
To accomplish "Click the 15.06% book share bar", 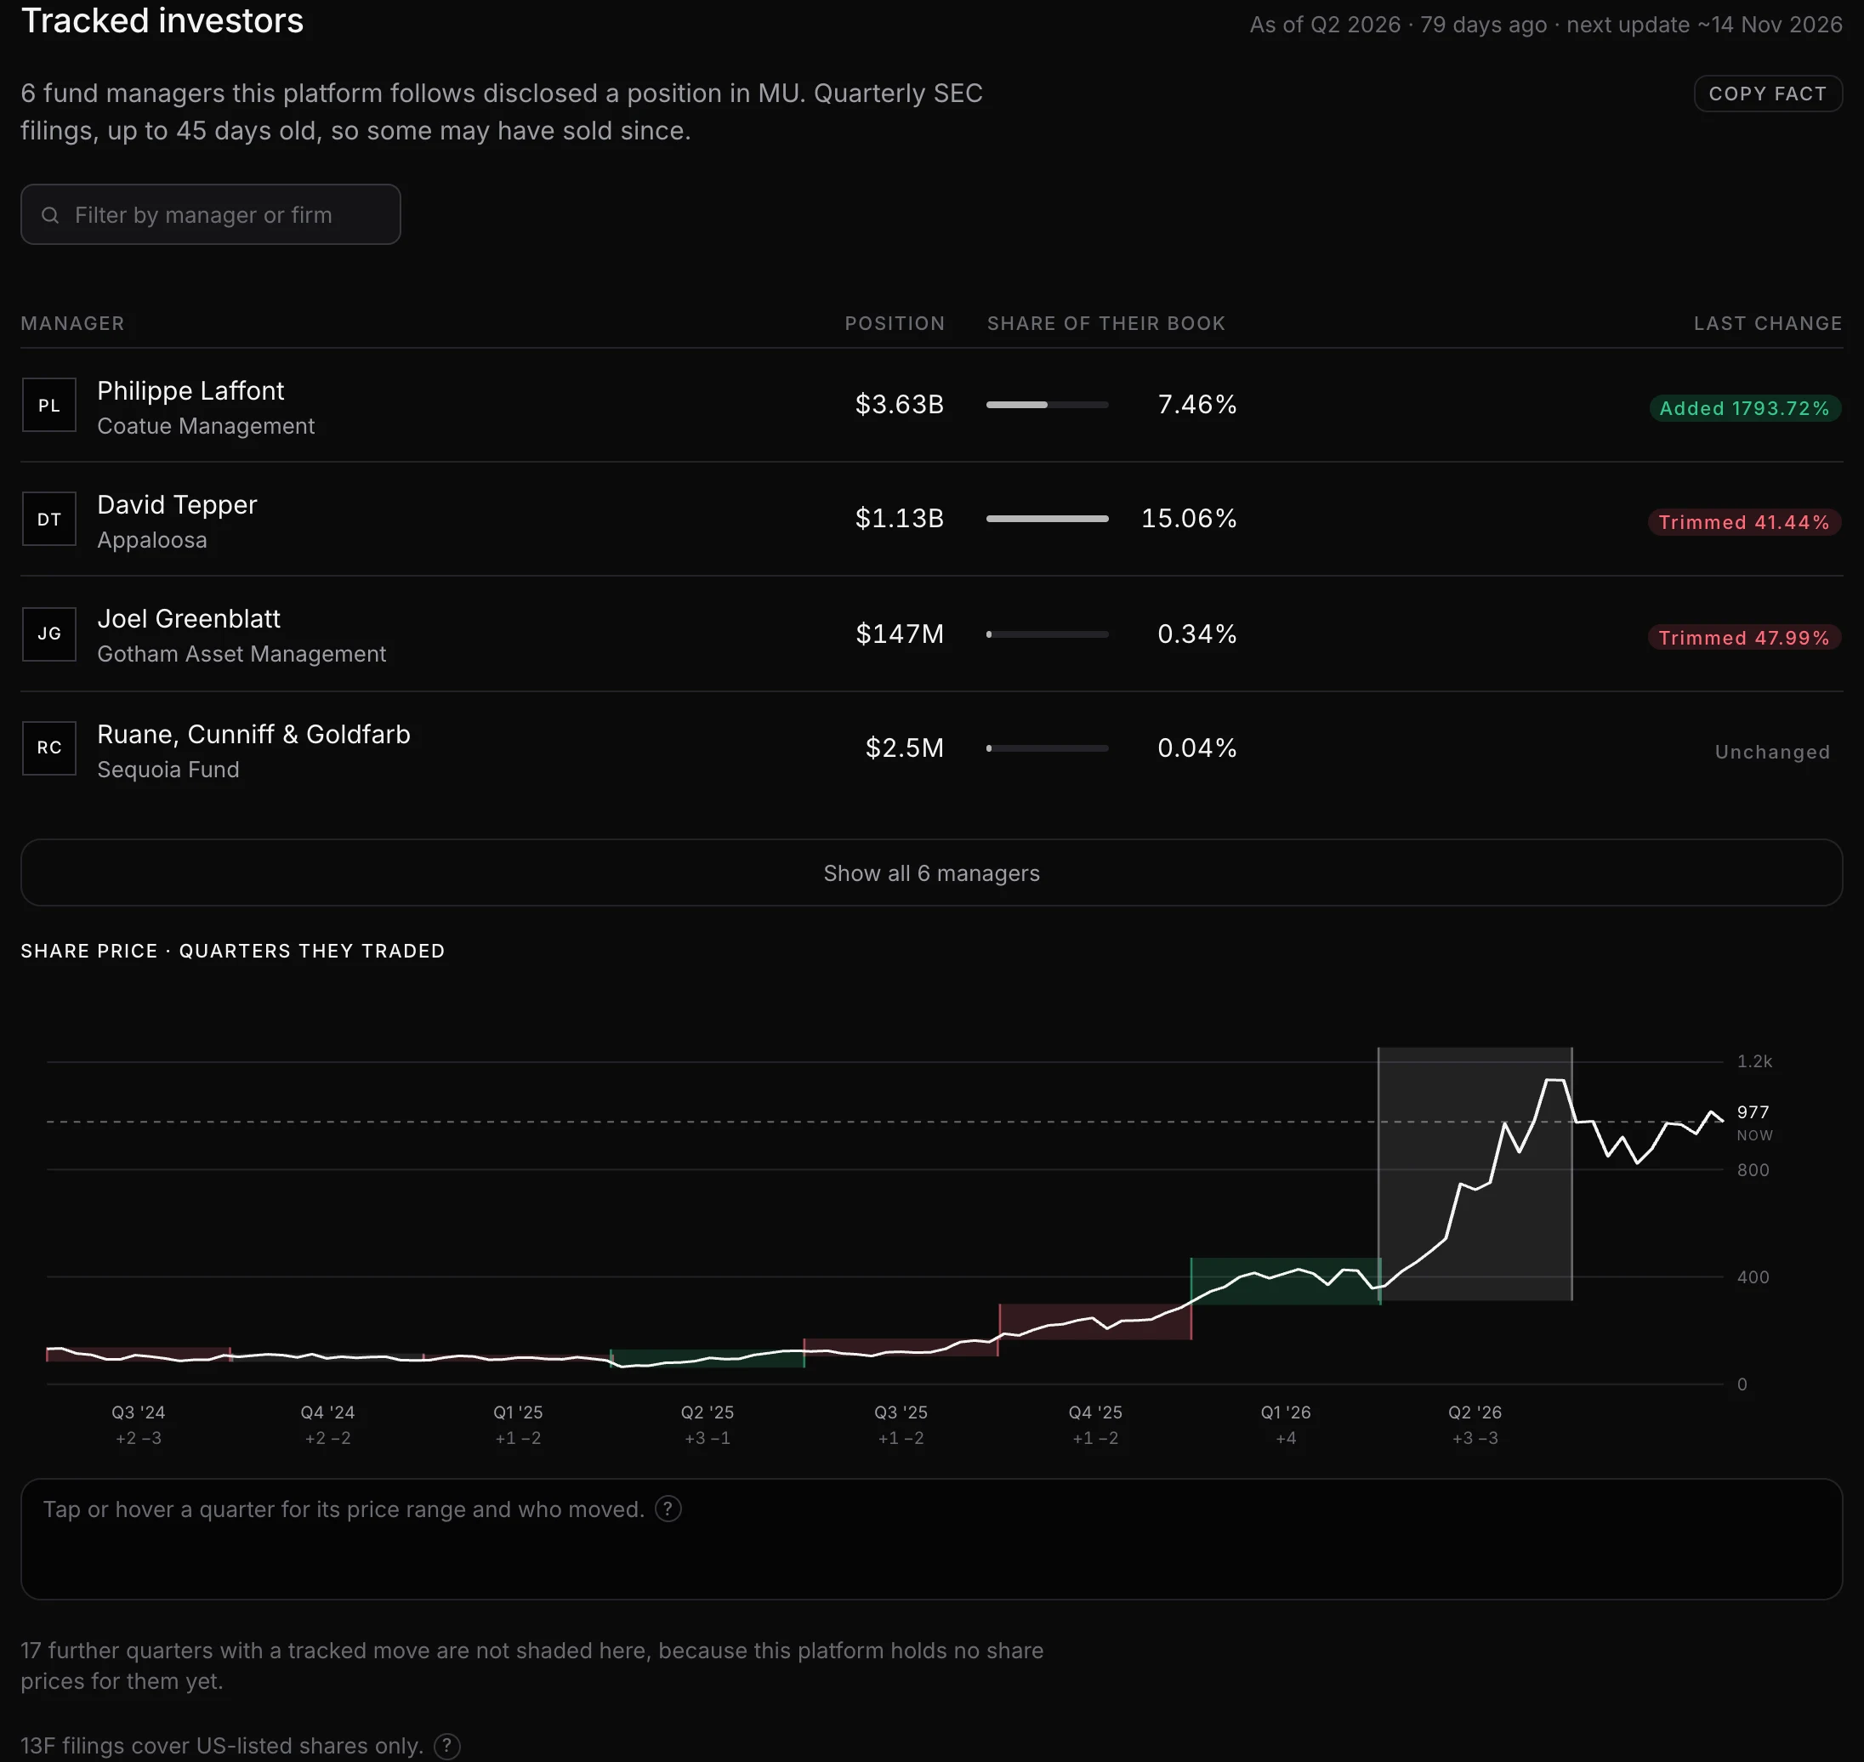I will tap(1047, 519).
